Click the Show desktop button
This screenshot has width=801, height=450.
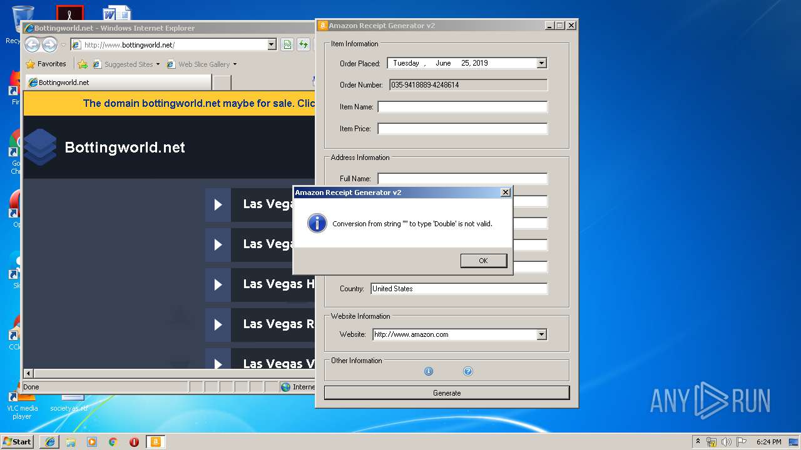[795, 442]
